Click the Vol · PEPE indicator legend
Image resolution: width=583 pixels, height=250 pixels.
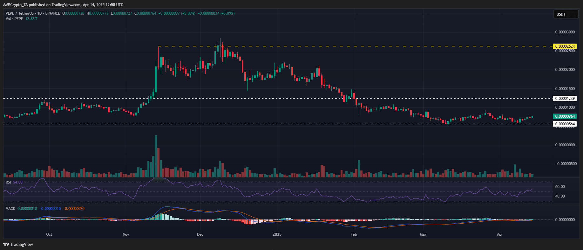click(x=14, y=19)
